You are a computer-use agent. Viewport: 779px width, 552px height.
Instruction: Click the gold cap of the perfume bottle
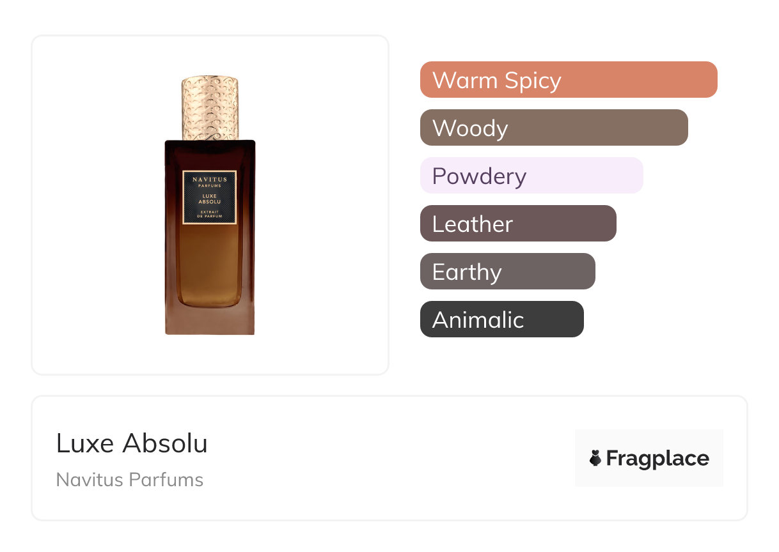(210, 107)
